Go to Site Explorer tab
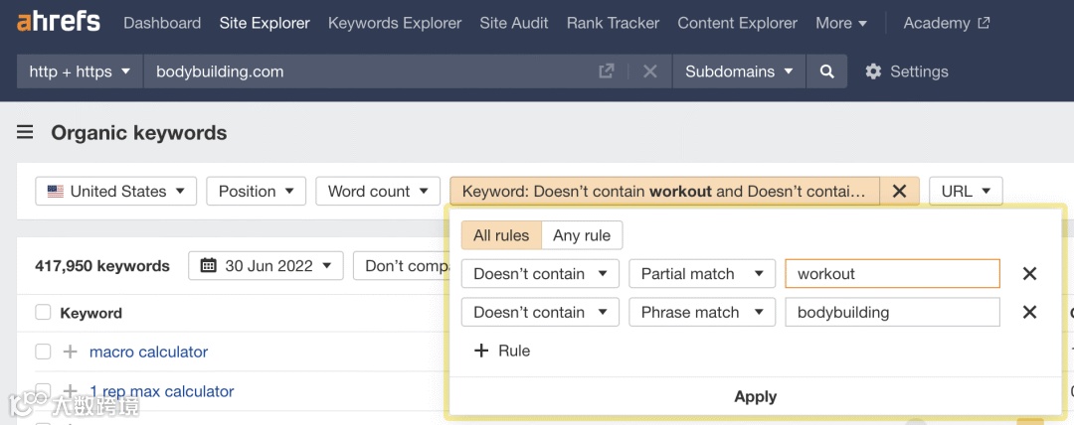Image resolution: width=1074 pixels, height=425 pixels. coord(265,23)
